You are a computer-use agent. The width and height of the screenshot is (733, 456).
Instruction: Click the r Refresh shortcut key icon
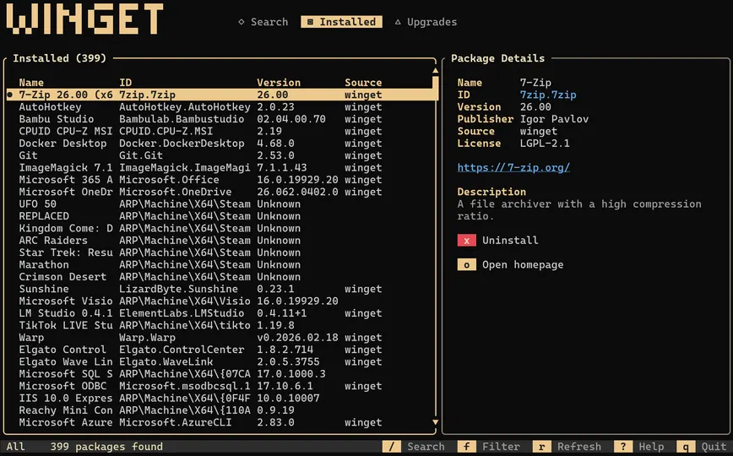click(x=540, y=447)
